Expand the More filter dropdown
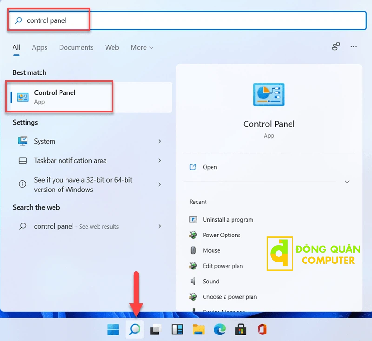The image size is (372, 341). click(142, 48)
